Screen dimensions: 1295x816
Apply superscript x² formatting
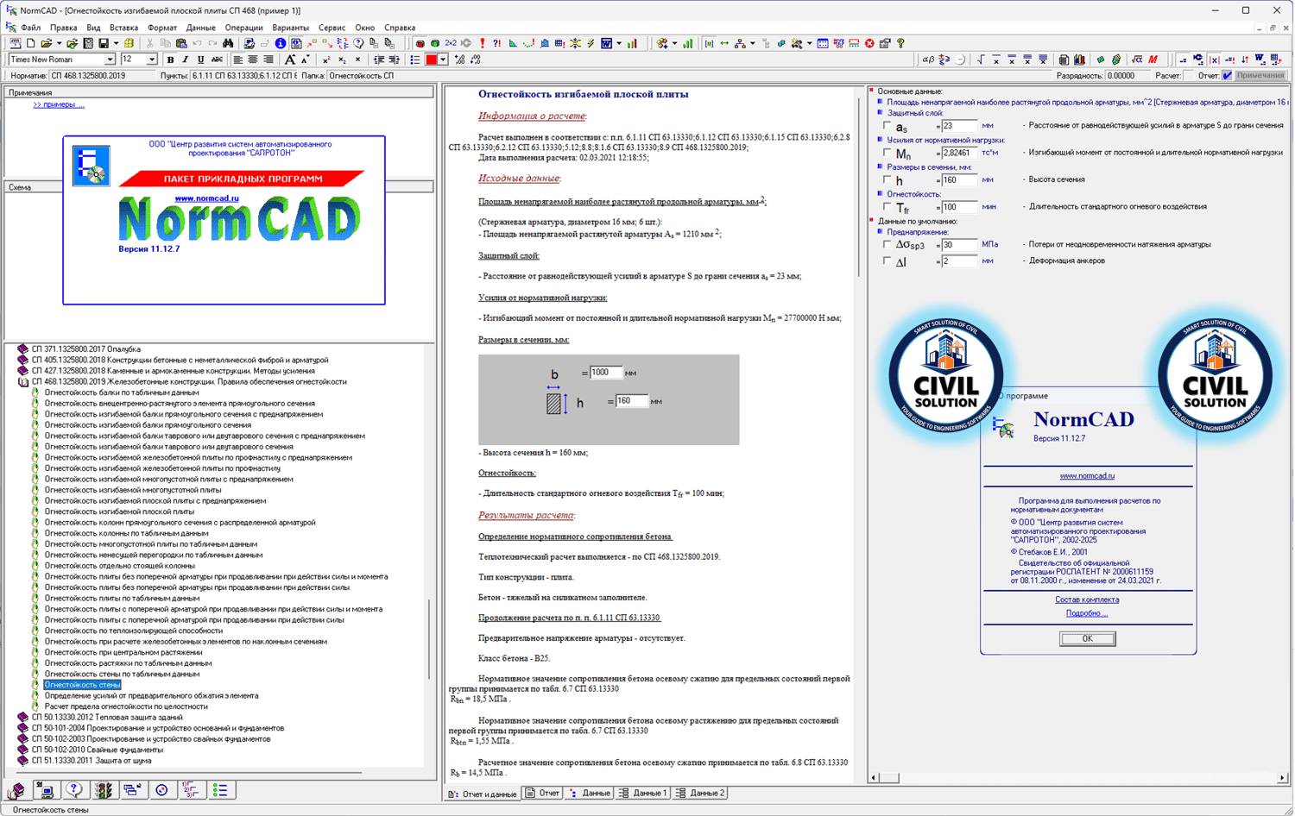[325, 60]
